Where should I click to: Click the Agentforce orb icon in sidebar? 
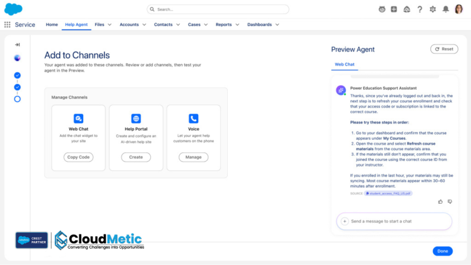click(17, 58)
